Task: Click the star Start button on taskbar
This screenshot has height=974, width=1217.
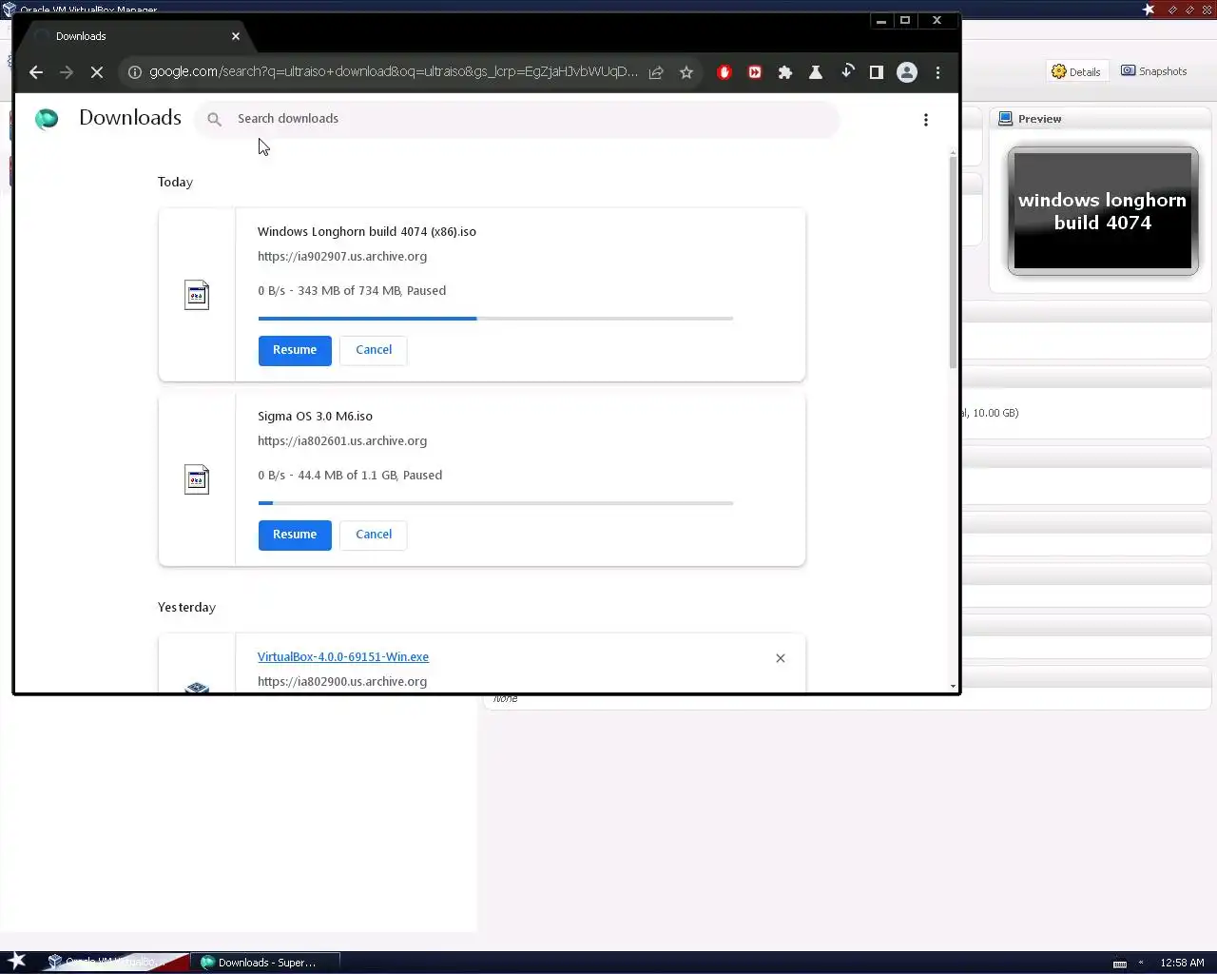Action: [17, 961]
